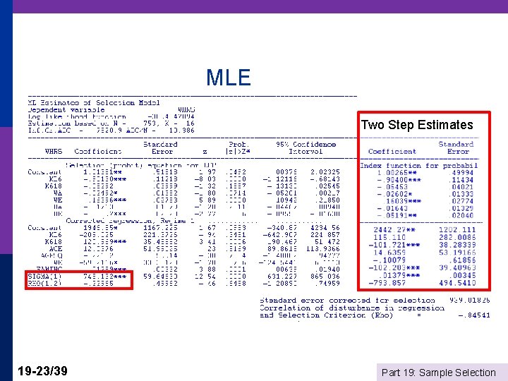Select the Index function for probabil line
The height and width of the screenshot is (381, 508).
pos(419,166)
